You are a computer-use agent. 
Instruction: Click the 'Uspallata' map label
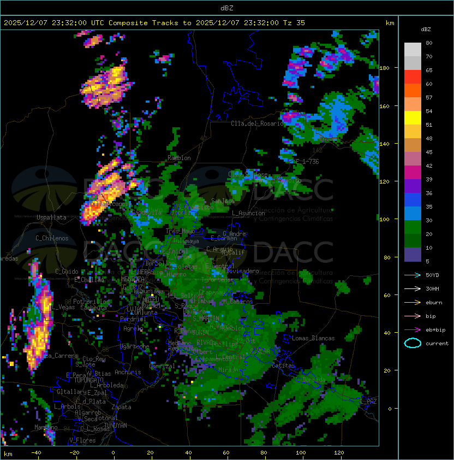click(51, 217)
